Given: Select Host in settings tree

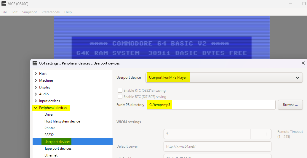Looking at the screenshot, I should (x=43, y=74).
